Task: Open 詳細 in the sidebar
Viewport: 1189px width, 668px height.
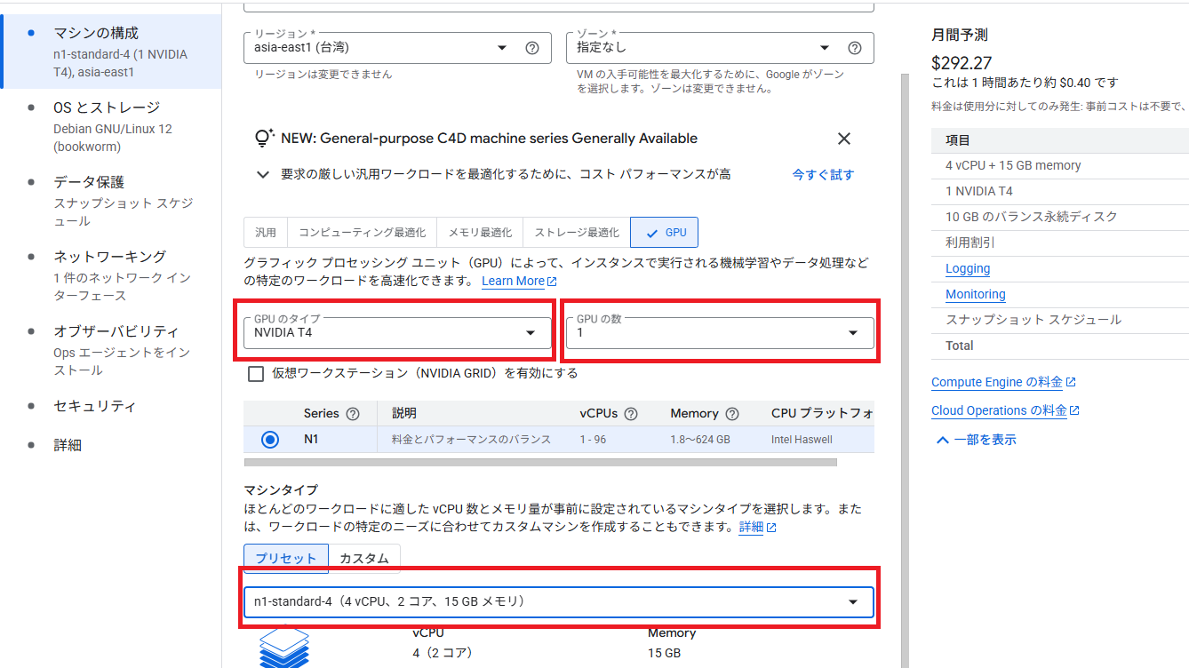Action: pyautogui.click(x=111, y=445)
